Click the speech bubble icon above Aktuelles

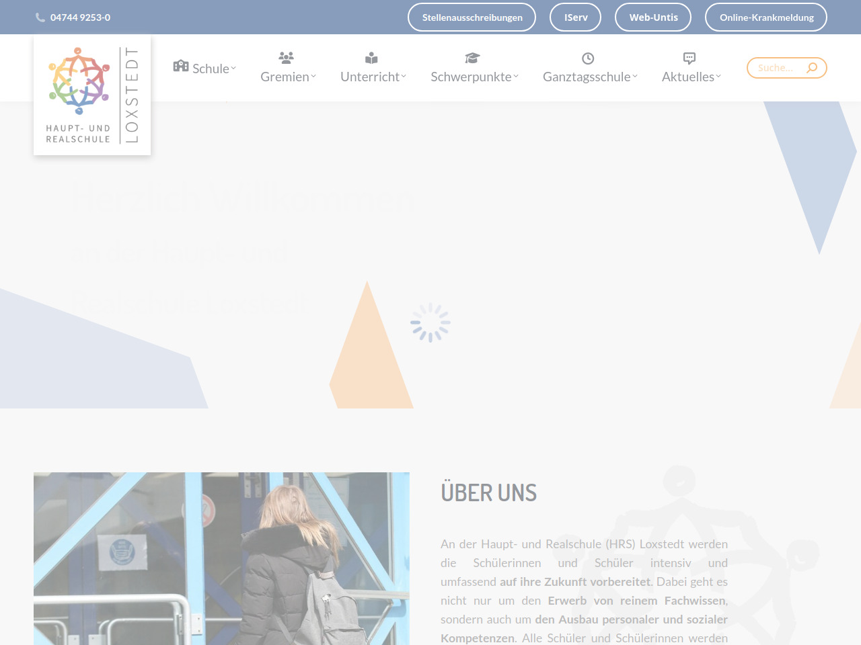689,58
